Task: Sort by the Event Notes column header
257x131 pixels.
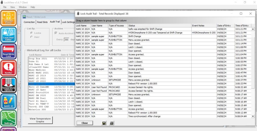Action: (x=204, y=26)
